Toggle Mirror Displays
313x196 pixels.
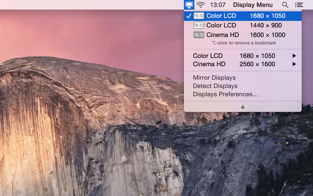click(214, 78)
